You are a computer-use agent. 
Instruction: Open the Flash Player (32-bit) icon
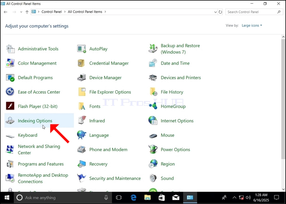tap(10, 106)
